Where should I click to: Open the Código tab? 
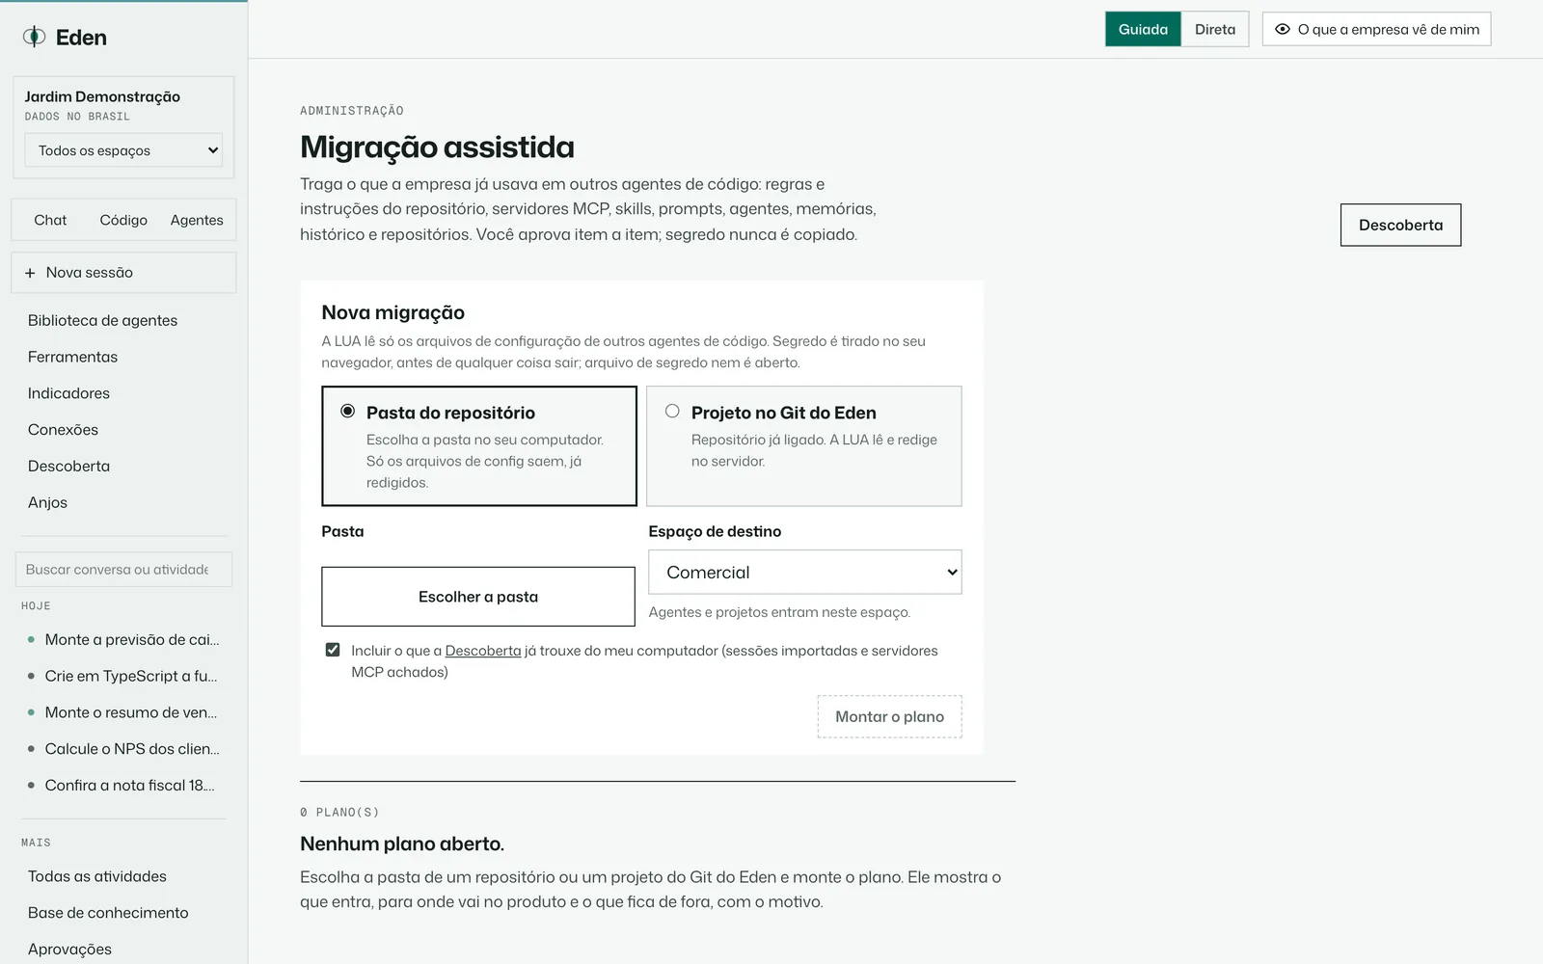click(x=123, y=220)
